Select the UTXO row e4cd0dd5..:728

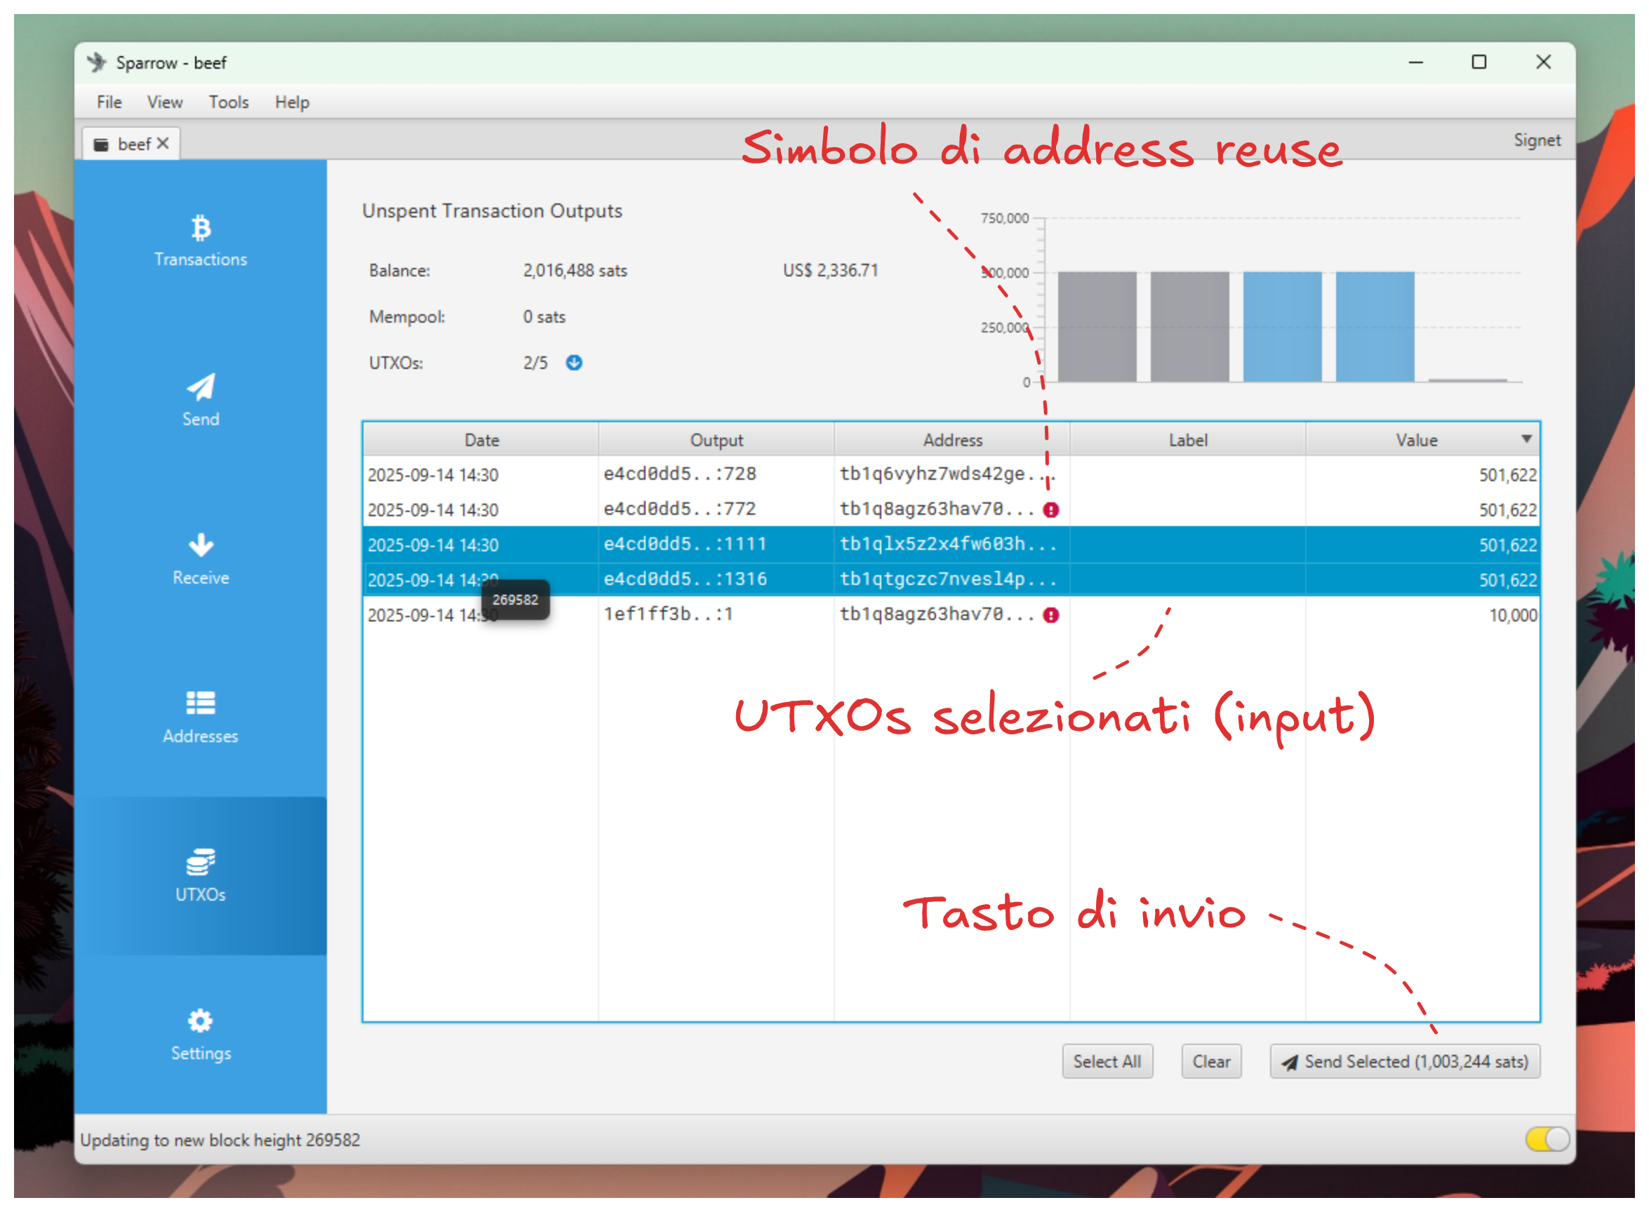tap(679, 475)
